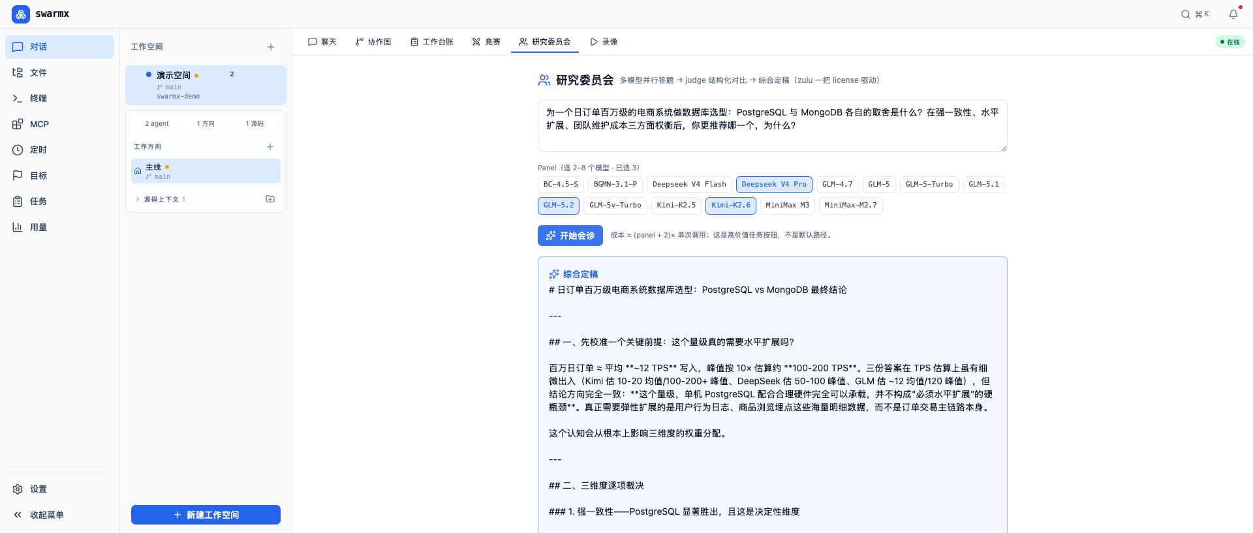Deselect the Deepseek V4 Pro model chip
The width and height of the screenshot is (1253, 533).
(x=774, y=185)
